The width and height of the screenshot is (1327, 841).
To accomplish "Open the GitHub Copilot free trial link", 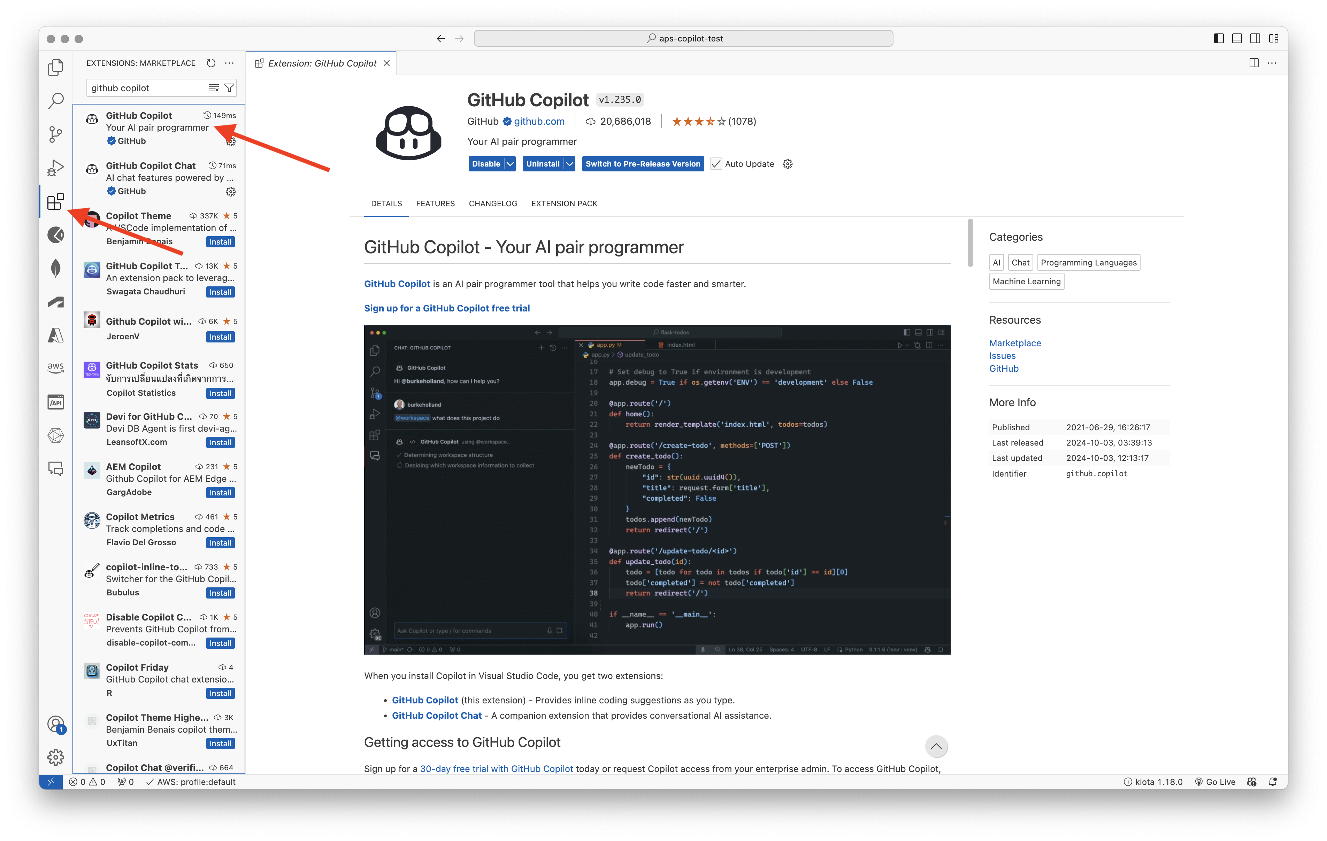I will [447, 308].
